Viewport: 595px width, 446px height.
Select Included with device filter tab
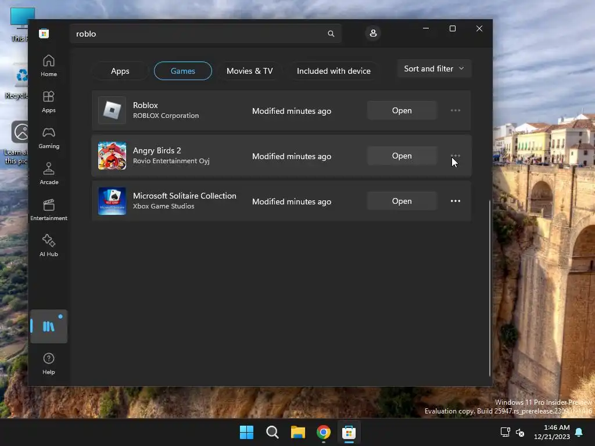click(334, 71)
